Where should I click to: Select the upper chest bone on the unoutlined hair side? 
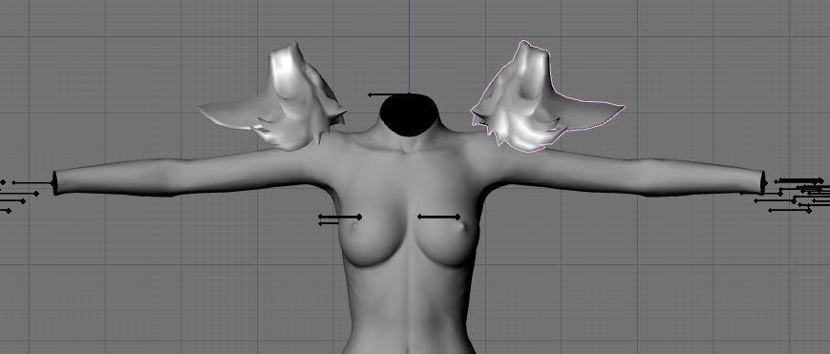click(340, 217)
